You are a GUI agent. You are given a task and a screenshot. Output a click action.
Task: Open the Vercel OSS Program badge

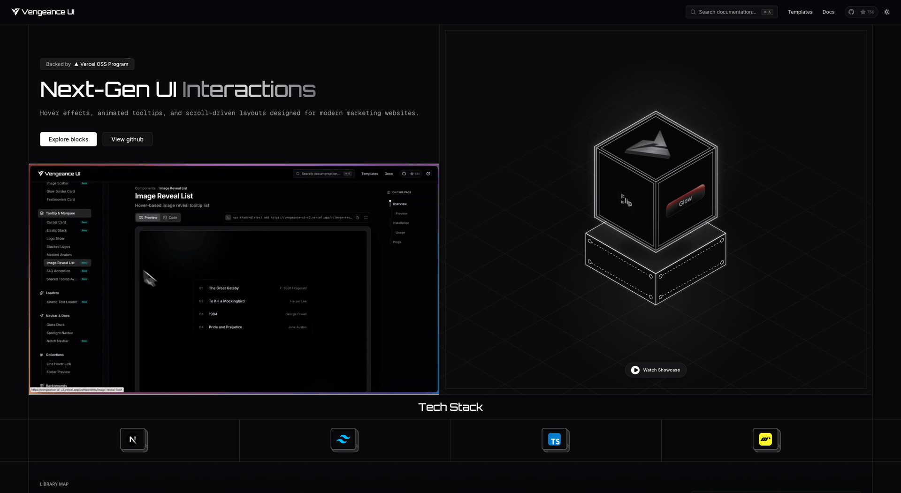[x=87, y=64]
